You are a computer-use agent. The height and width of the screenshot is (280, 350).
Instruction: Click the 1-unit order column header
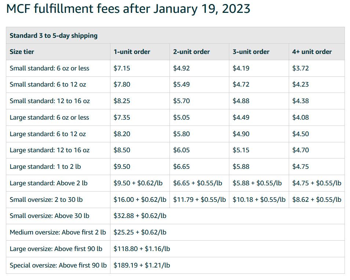point(132,52)
